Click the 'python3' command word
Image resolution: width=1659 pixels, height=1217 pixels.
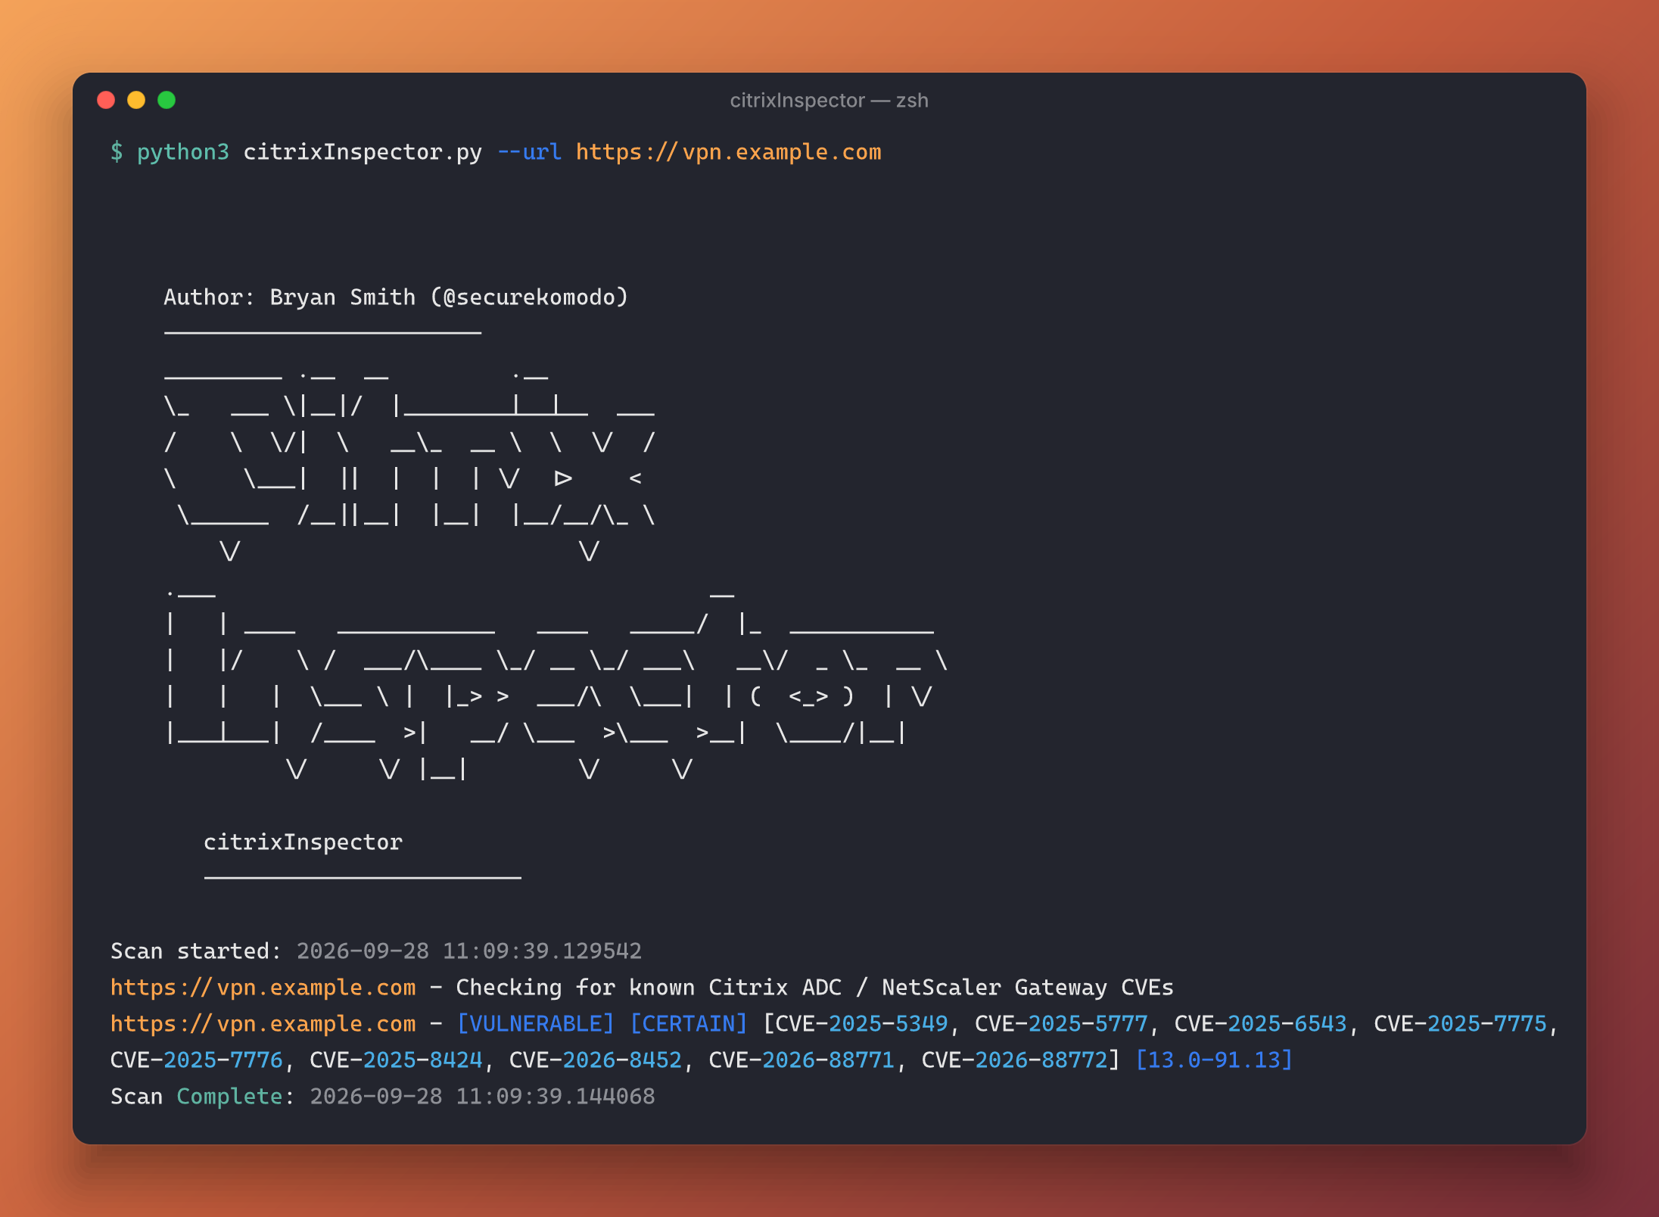coord(182,153)
